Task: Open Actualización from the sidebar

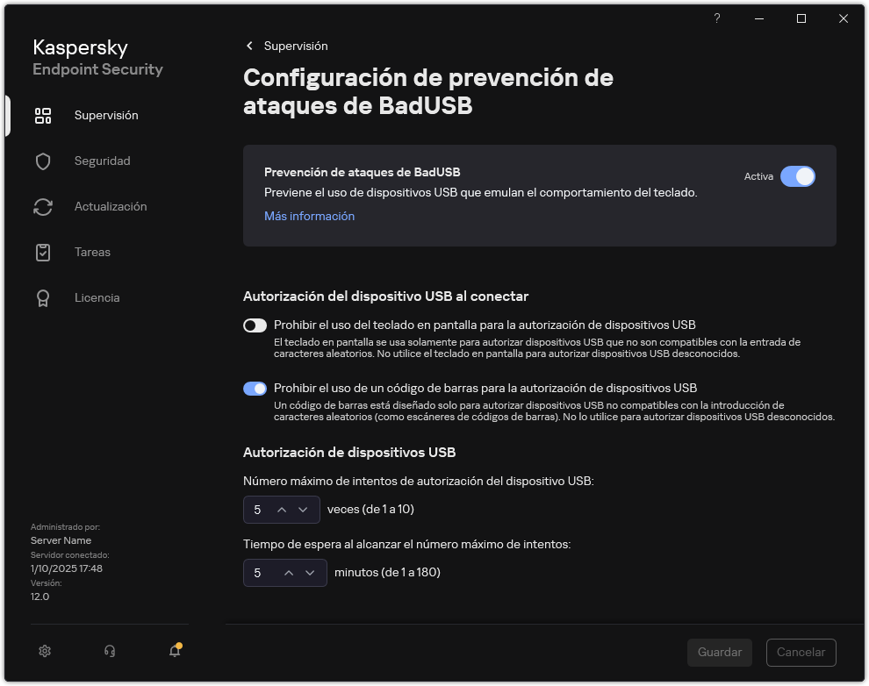Action: click(43, 206)
